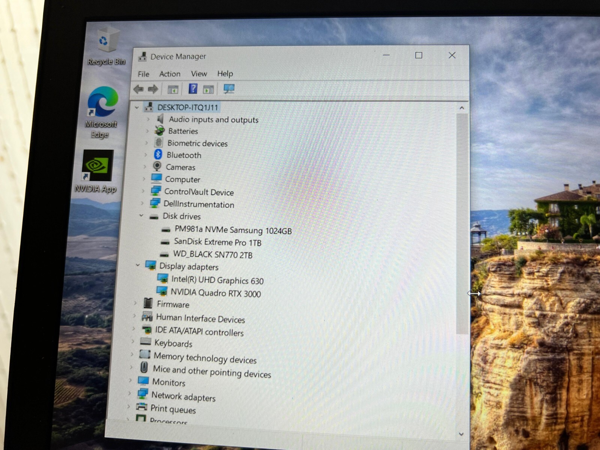Select the Memory technology devices label

pos(205,358)
